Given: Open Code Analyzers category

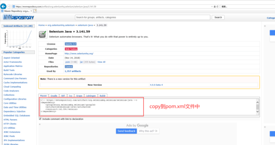Looking at the screenshot, I should point(11,91).
